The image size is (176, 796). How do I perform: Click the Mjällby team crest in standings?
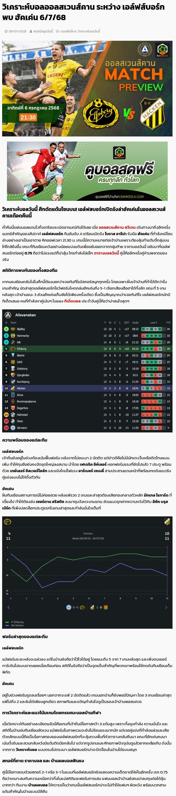pyautogui.click(x=13, y=329)
